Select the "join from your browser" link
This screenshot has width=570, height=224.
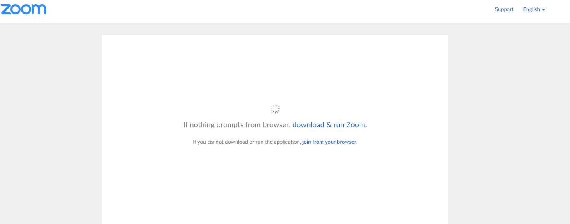(329, 142)
